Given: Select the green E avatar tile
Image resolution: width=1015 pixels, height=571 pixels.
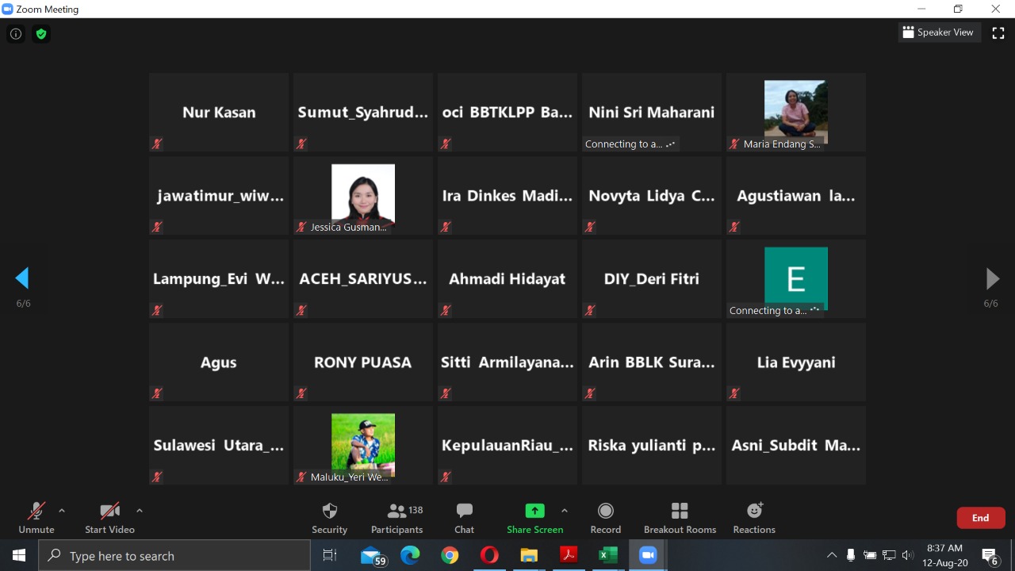Looking at the screenshot, I should (796, 279).
